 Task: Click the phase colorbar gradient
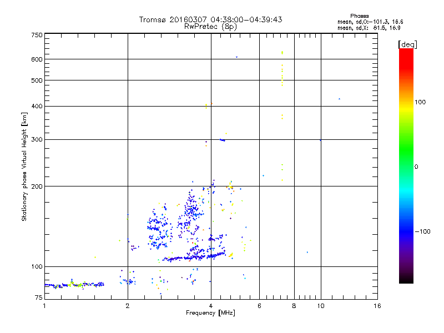pyautogui.click(x=406, y=165)
